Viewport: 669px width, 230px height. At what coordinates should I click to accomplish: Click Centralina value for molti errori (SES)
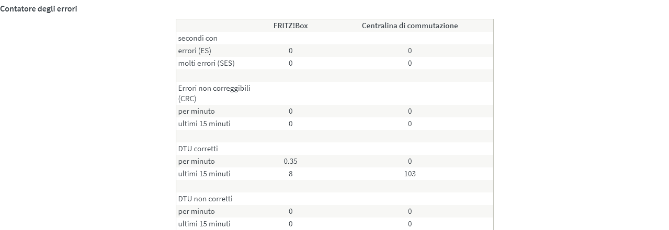(x=410, y=63)
